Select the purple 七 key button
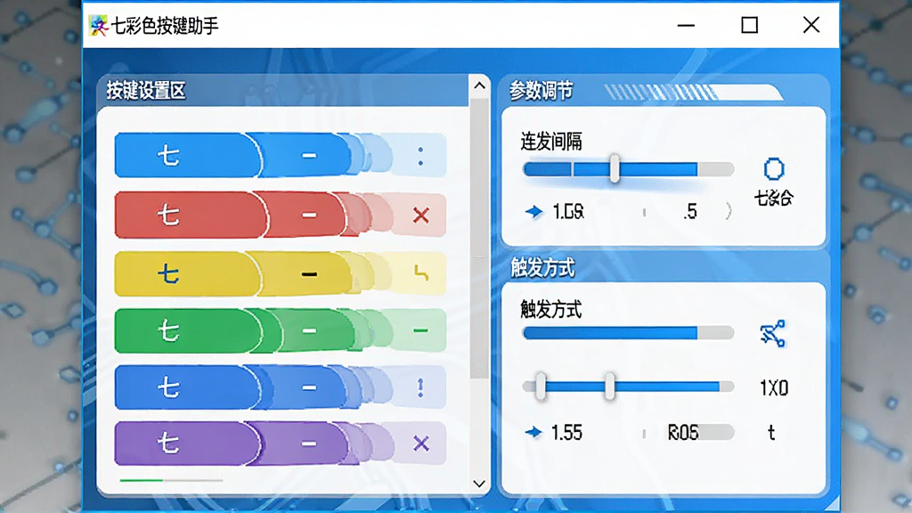 coord(187,444)
